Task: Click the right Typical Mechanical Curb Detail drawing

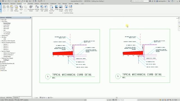Action: (x=140, y=56)
